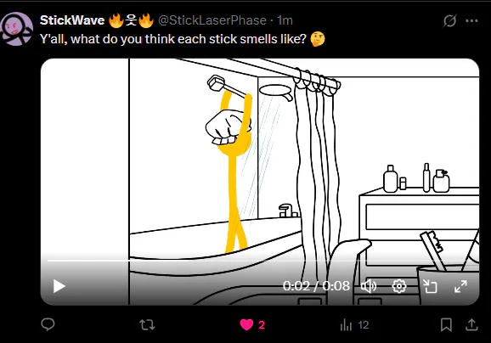Repost the stick smell tweet
Image resolution: width=491 pixels, height=343 pixels.
pyautogui.click(x=147, y=324)
